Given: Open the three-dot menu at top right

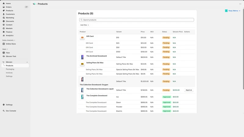Looking at the screenshot, I should [240, 4].
